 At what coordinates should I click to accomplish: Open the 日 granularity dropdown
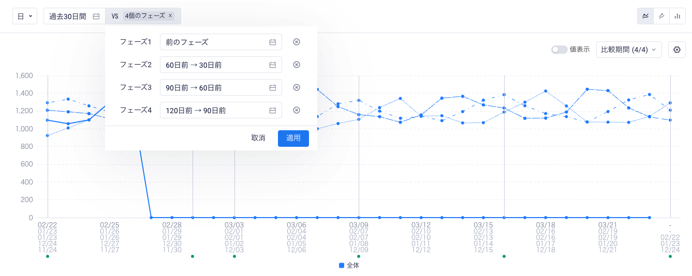[x=25, y=16]
